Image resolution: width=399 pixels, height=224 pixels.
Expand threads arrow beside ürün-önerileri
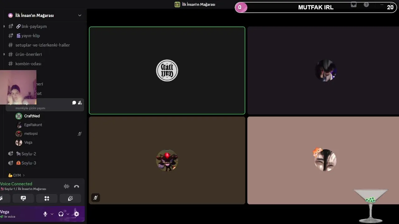4,54
